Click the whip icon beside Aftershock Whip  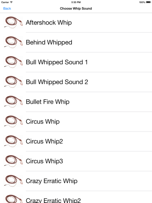point(13,22)
